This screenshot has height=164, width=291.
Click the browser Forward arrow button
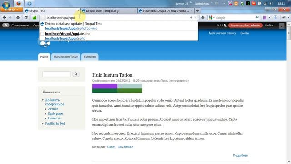[x=10, y=18]
